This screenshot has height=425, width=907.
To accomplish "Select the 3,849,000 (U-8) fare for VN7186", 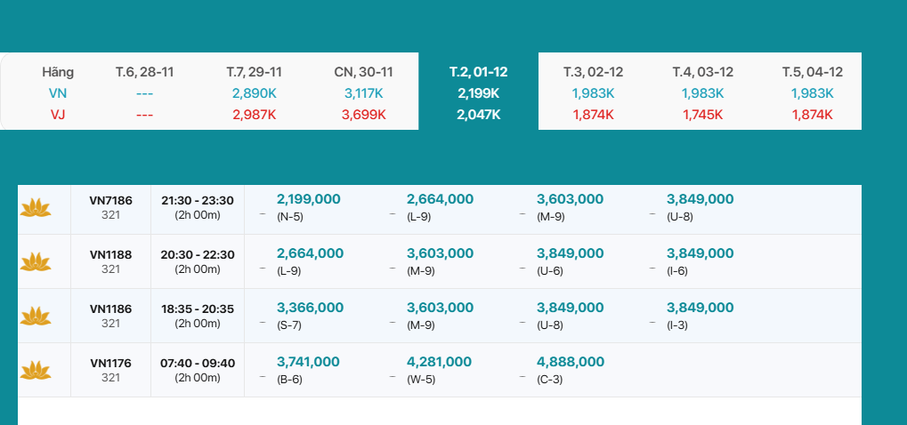I will pyautogui.click(x=700, y=199).
